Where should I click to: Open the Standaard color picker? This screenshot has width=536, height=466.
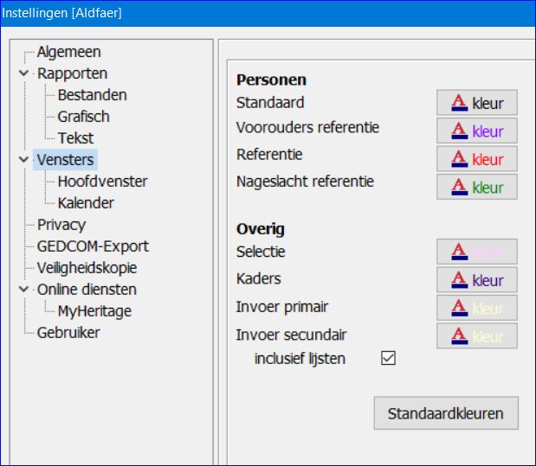(x=476, y=104)
